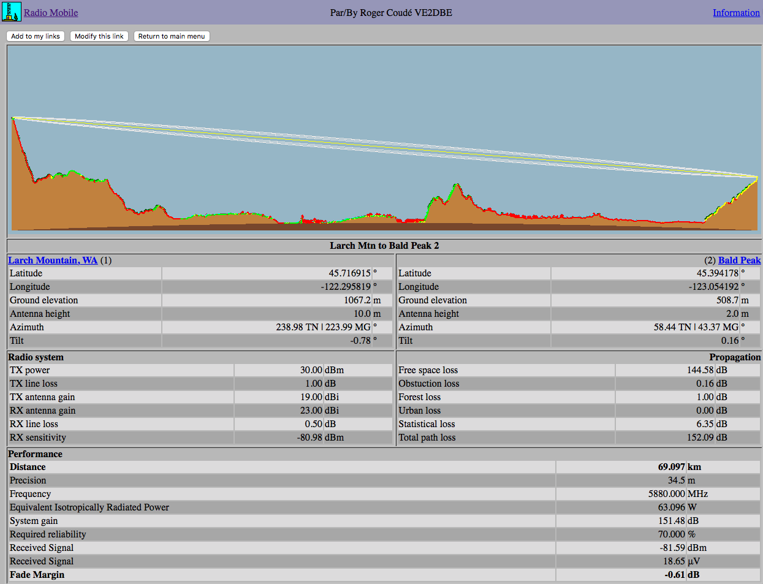763x584 pixels.
Task: Select total path loss value 152.09
Action: (x=700, y=438)
